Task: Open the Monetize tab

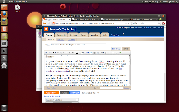Action: coord(95,35)
